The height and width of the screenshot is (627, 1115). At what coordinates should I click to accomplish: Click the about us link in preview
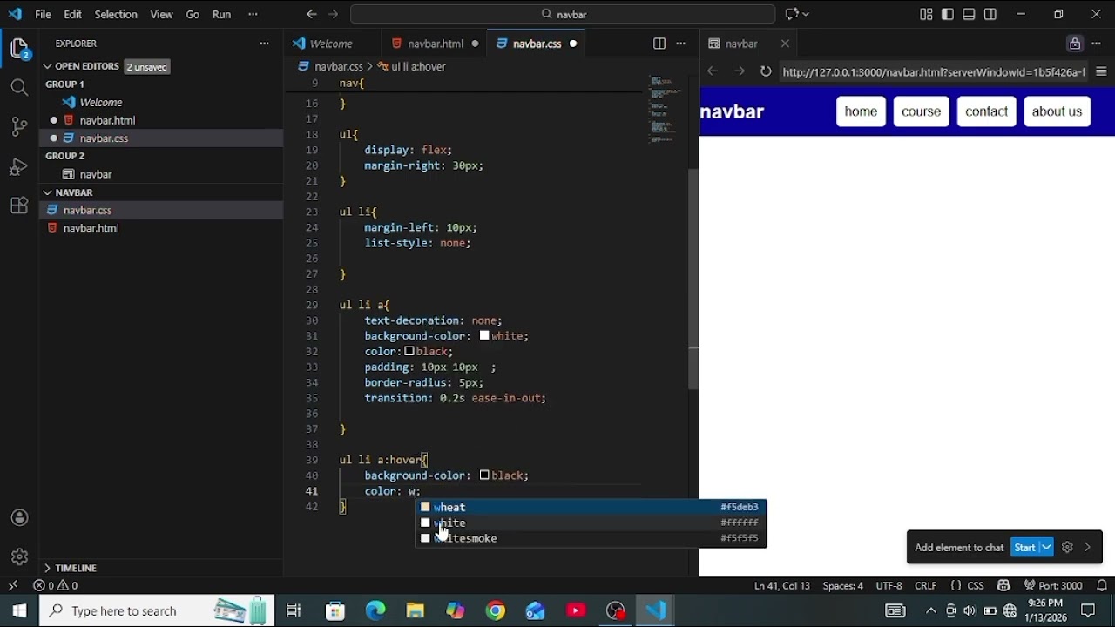[x=1057, y=111]
